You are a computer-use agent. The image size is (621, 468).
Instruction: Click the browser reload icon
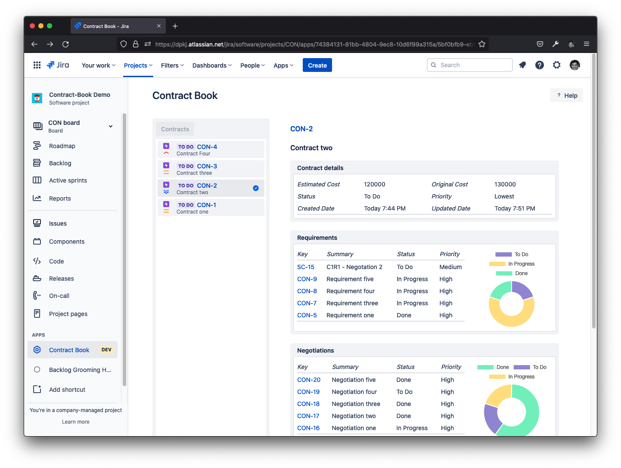(65, 44)
